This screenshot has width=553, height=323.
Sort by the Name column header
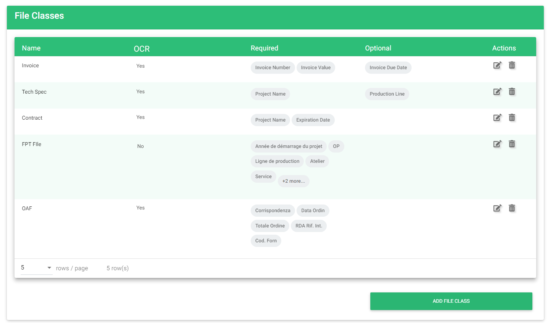pyautogui.click(x=31, y=48)
